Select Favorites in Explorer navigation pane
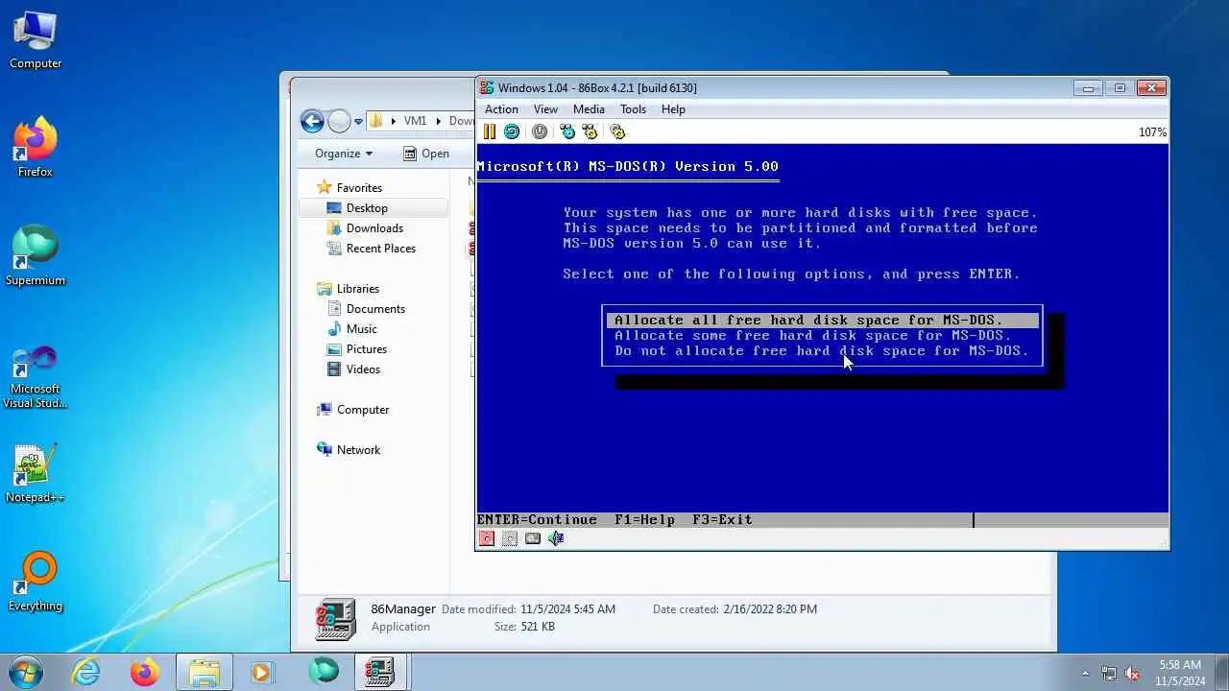Viewport: 1229px width, 691px height. tap(359, 188)
